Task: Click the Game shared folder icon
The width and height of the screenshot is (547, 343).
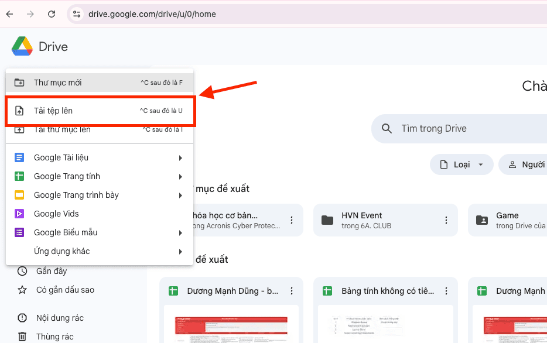Action: click(x=482, y=220)
